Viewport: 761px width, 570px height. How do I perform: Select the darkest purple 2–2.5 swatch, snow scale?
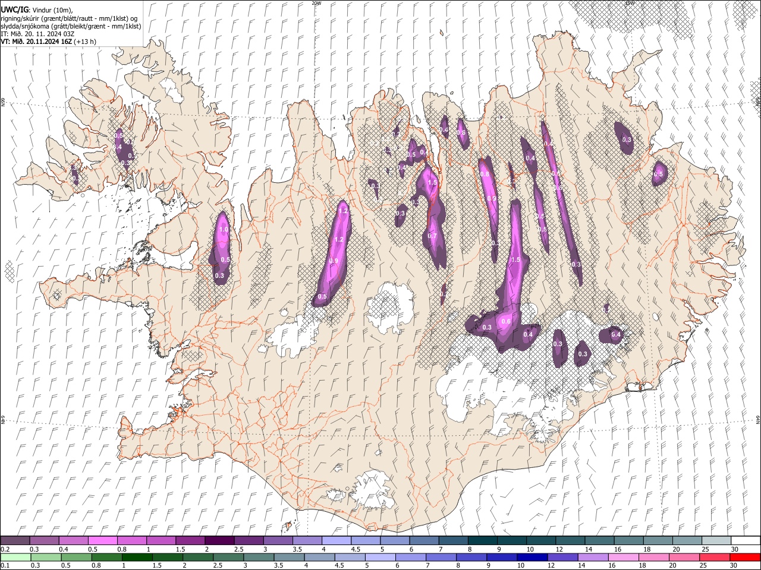click(x=219, y=540)
